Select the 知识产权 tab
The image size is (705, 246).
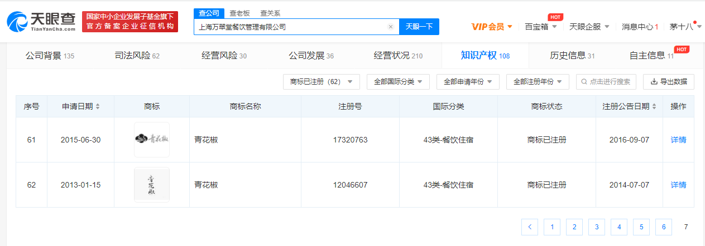pos(485,56)
